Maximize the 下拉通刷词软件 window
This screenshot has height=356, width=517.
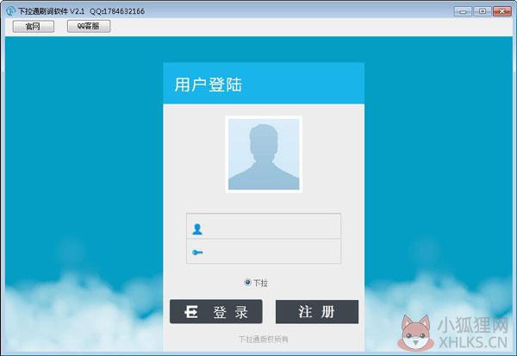coord(483,11)
